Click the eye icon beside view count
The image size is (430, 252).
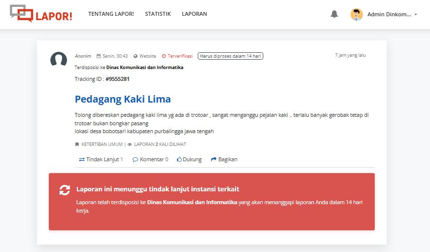(x=130, y=144)
